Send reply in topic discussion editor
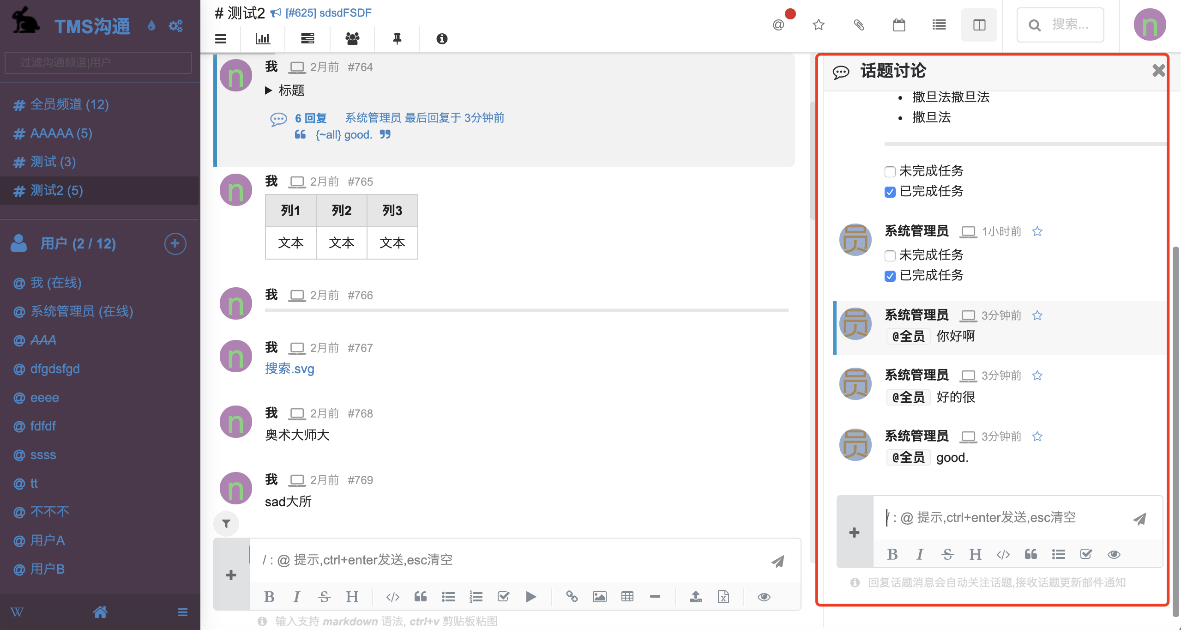This screenshot has width=1181, height=630. coord(1140,519)
